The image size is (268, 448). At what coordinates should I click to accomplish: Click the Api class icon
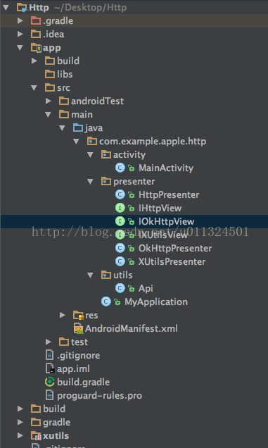(x=120, y=288)
